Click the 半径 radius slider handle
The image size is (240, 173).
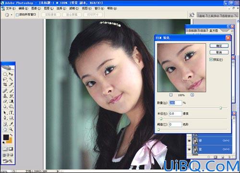tap(161, 119)
